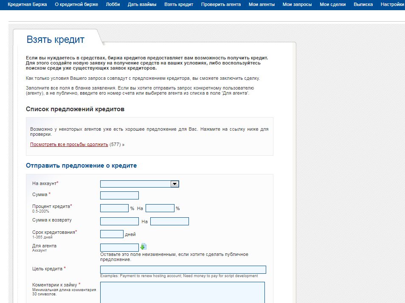Click the Коментарии к займу text area

[x=183, y=292]
